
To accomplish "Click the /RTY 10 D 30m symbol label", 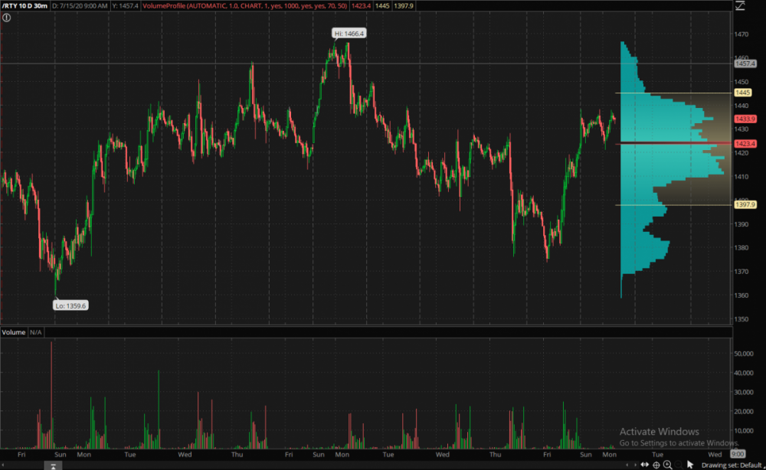I will click(25, 5).
